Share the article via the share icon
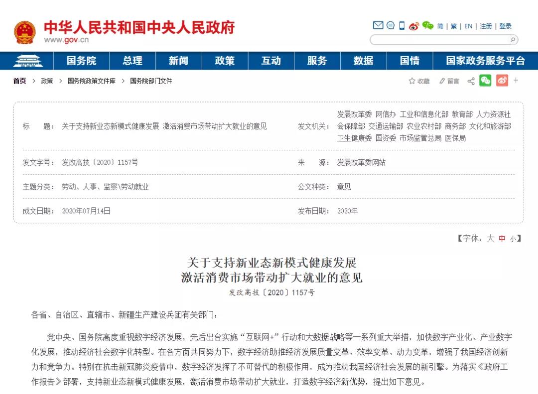Image resolution: width=538 pixels, height=394 pixels. click(471, 81)
